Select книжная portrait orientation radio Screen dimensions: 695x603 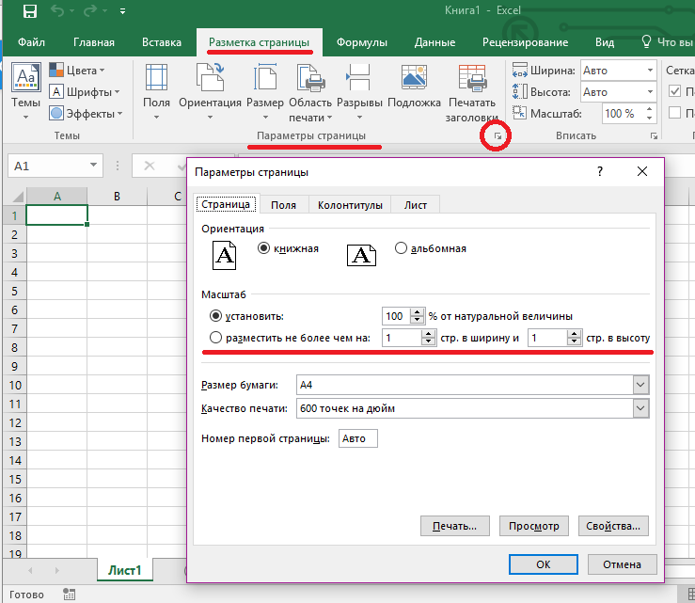pyautogui.click(x=263, y=247)
